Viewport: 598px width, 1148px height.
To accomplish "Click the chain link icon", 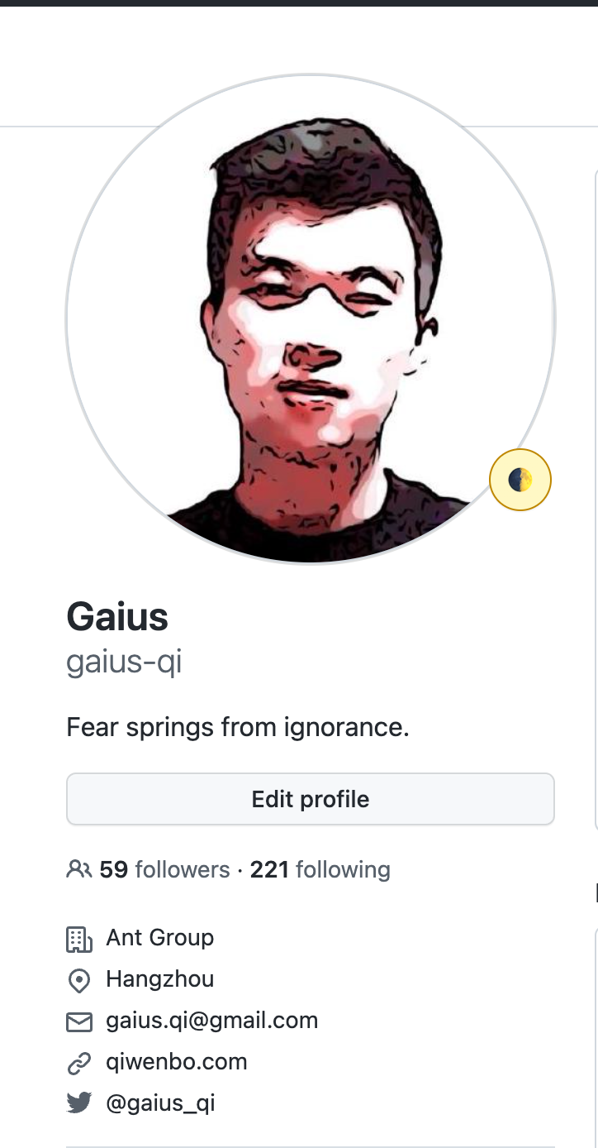I will 78,1063.
